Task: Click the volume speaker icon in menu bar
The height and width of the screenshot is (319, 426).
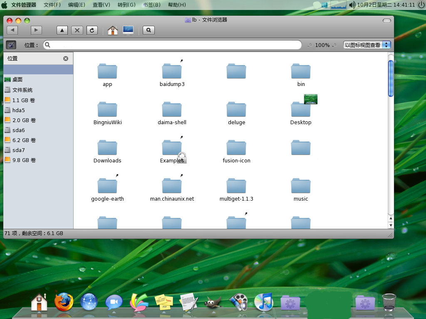Action: [x=352, y=5]
